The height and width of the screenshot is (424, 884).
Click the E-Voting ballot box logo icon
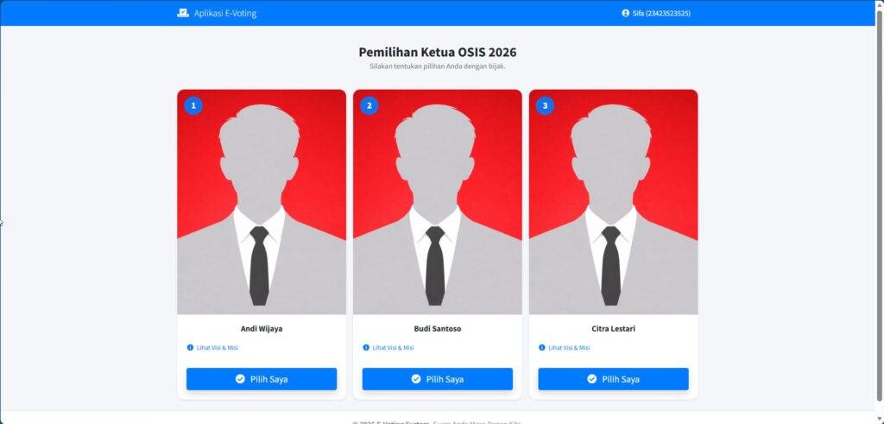[183, 13]
